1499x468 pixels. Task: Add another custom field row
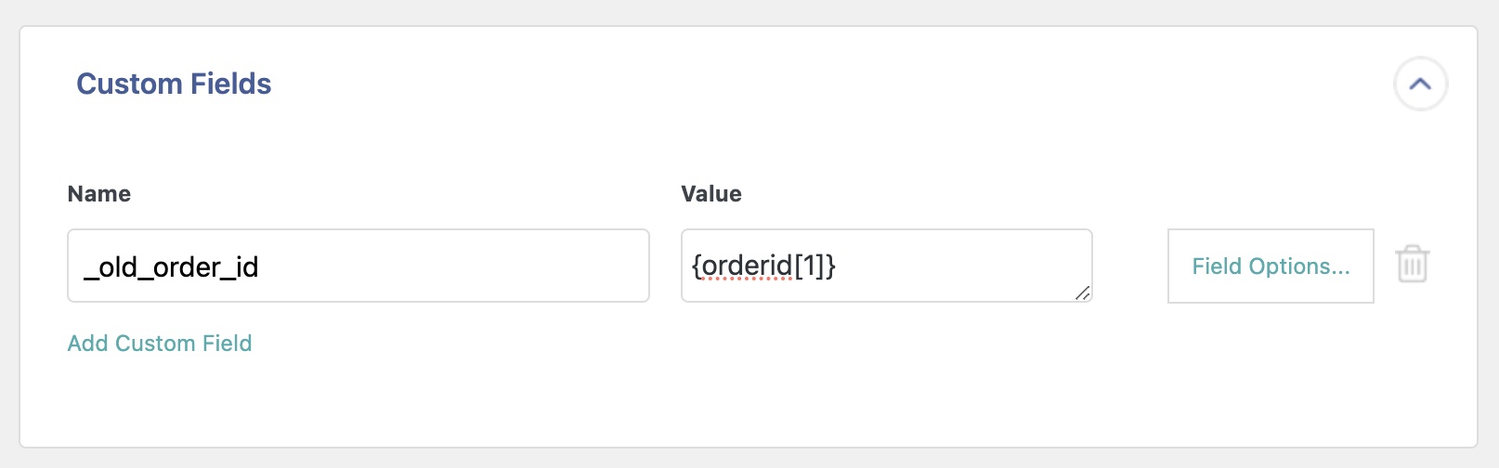click(x=160, y=344)
